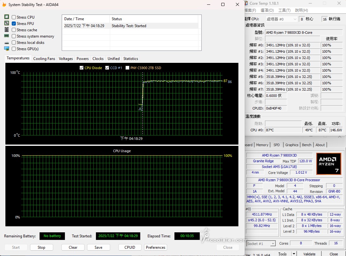346x256 pixels.
Task: Click the 4511.87 MHz core speed value
Action: 262,214
